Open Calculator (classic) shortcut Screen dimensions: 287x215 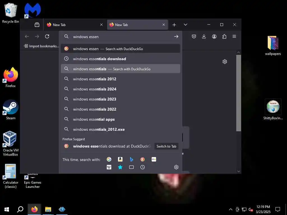[x=11, y=176]
